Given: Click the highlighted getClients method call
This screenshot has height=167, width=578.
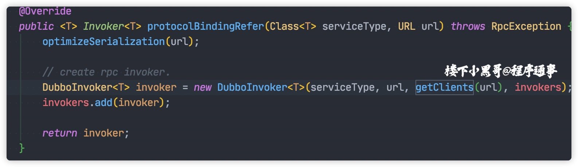Looking at the screenshot, I should click(x=445, y=87).
